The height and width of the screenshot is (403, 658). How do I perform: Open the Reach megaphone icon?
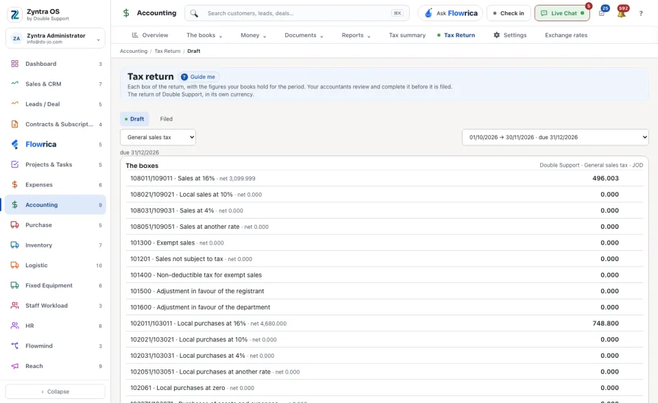[14, 366]
